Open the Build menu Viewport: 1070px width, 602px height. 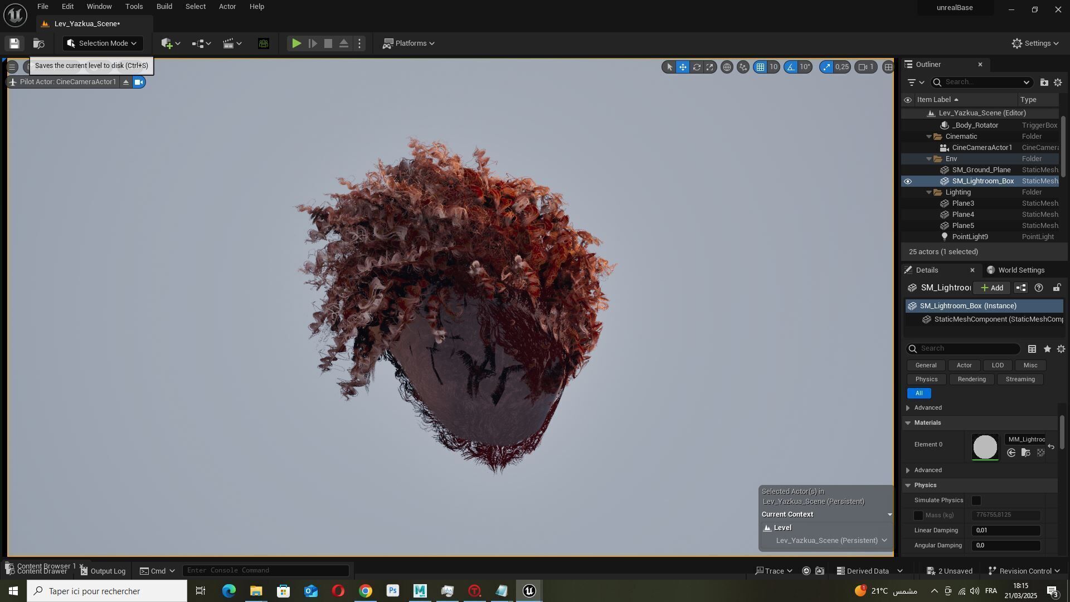[x=164, y=7]
